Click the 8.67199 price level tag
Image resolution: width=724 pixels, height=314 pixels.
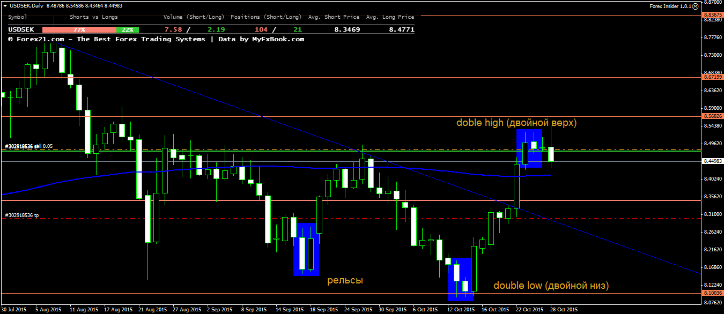tap(712, 77)
